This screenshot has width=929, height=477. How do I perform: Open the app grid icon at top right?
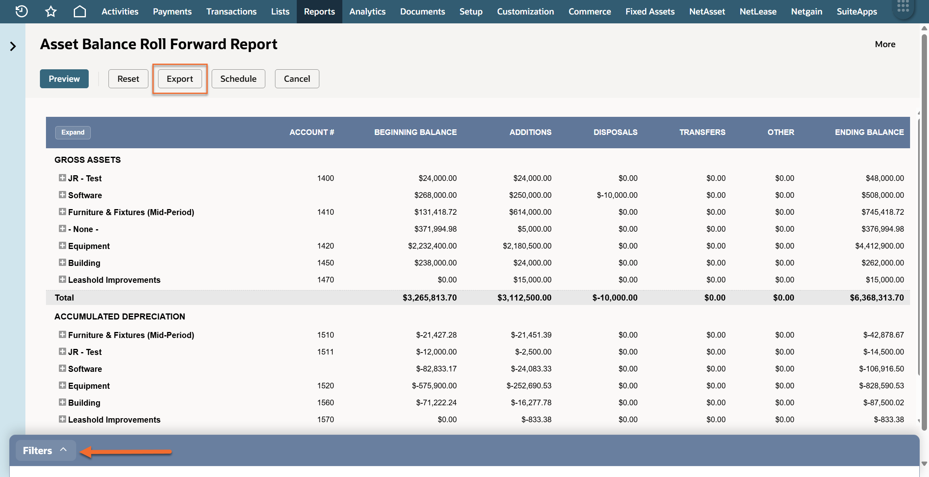(x=903, y=6)
